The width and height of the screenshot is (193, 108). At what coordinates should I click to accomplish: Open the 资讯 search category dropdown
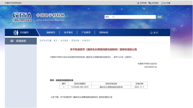109,17
